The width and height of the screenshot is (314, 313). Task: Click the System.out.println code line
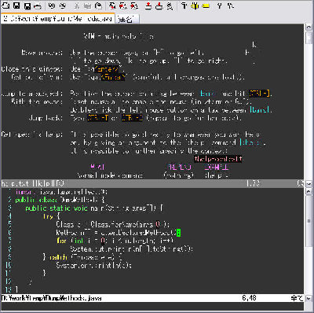(132, 249)
